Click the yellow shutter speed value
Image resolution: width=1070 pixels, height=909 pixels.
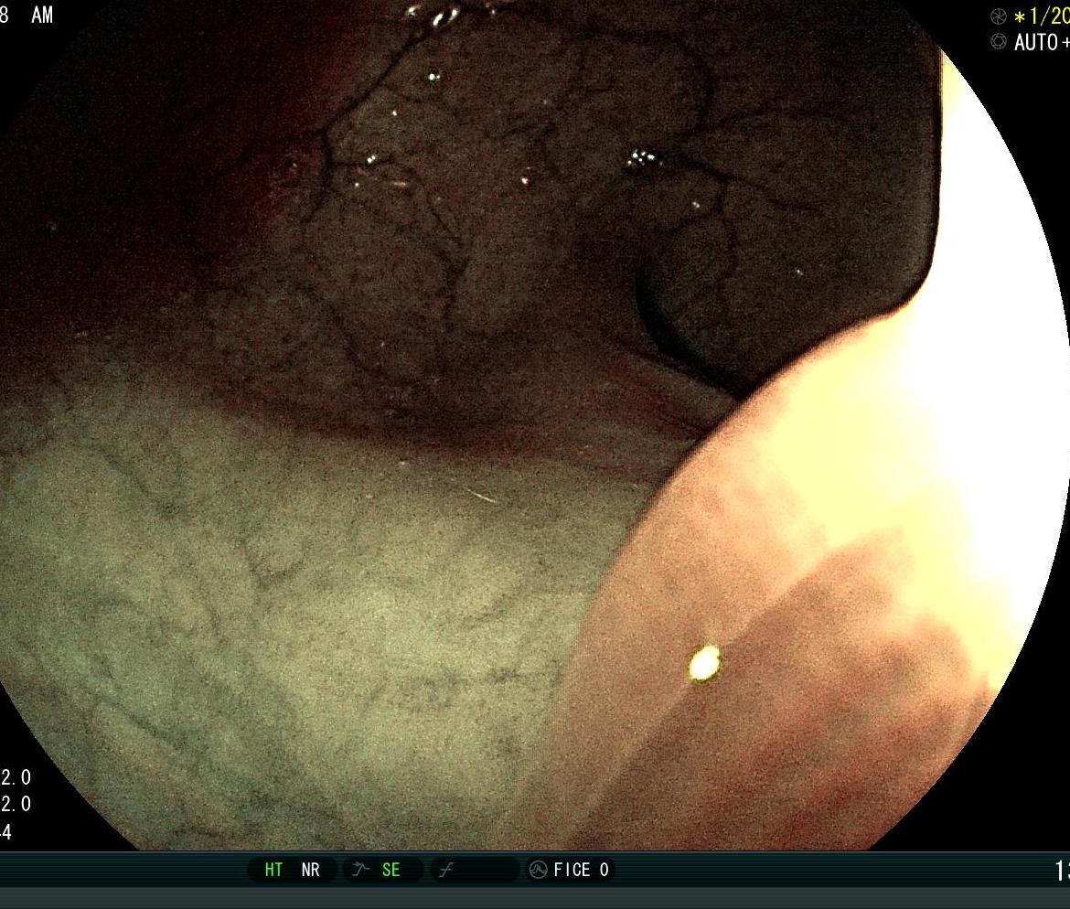point(1042,16)
